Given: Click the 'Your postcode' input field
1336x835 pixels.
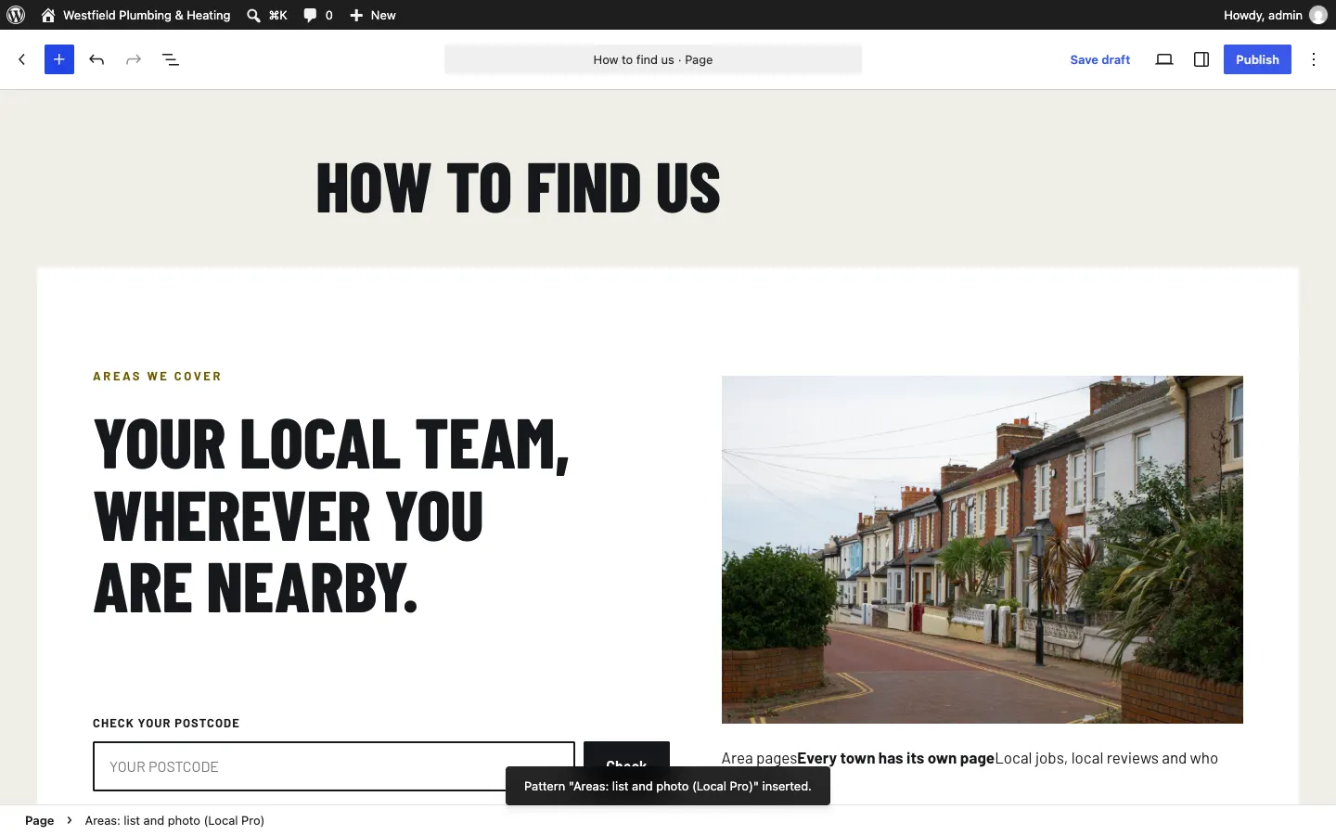Looking at the screenshot, I should pos(334,766).
